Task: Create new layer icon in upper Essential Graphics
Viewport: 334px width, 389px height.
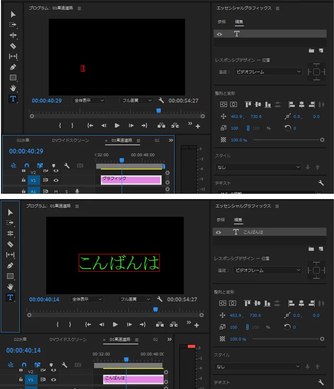Action: pos(321,51)
